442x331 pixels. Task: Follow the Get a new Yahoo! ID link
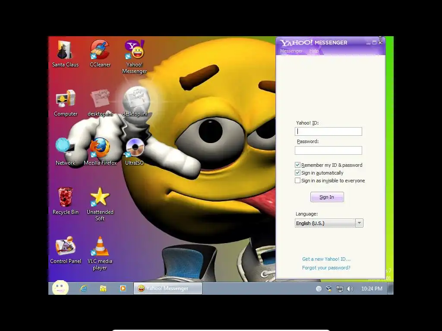326,259
